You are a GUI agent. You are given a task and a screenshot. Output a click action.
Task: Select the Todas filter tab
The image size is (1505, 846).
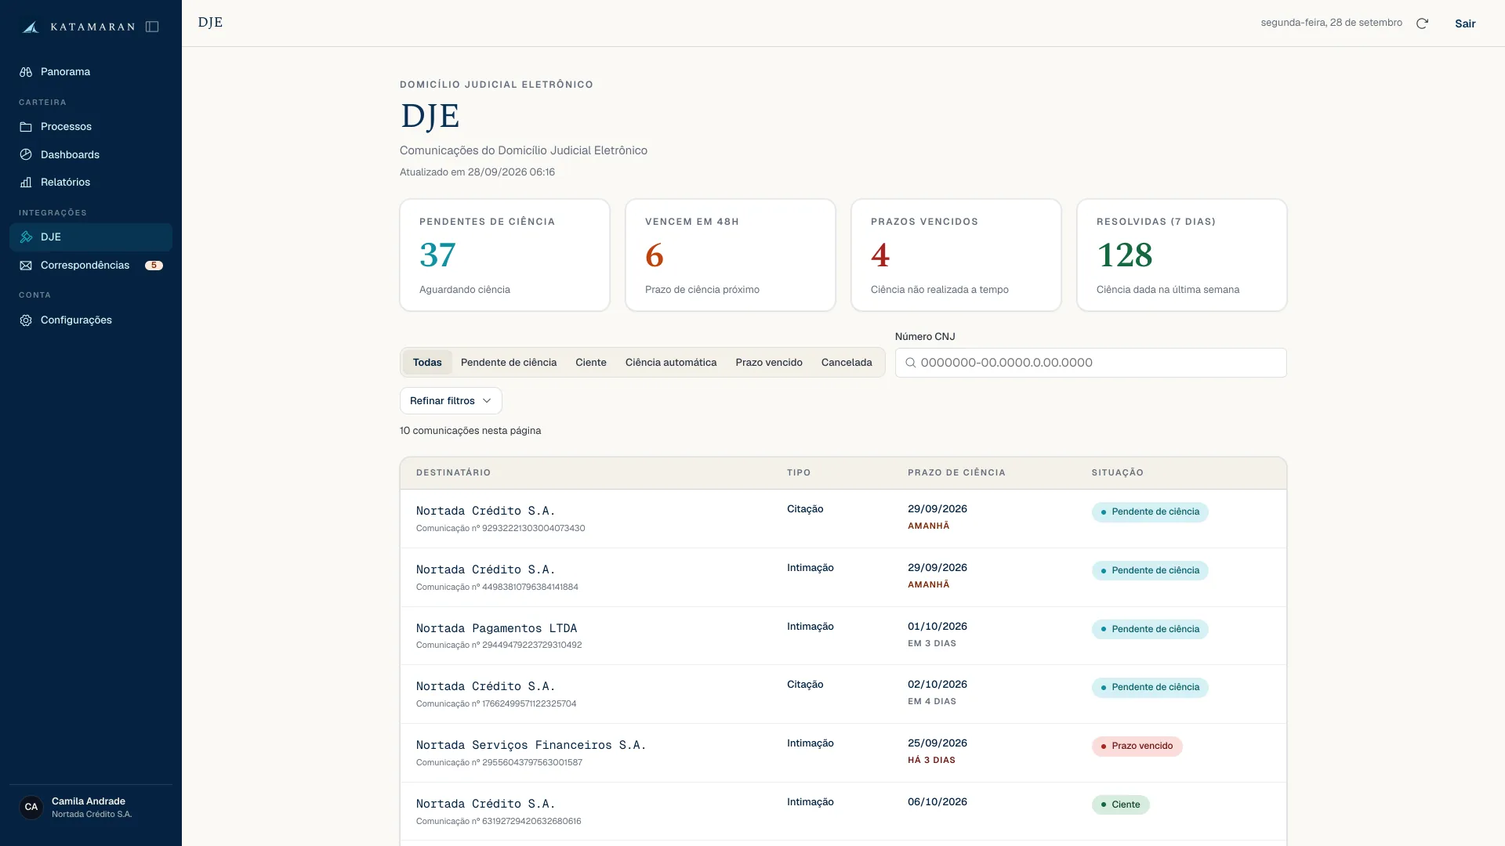(x=427, y=363)
